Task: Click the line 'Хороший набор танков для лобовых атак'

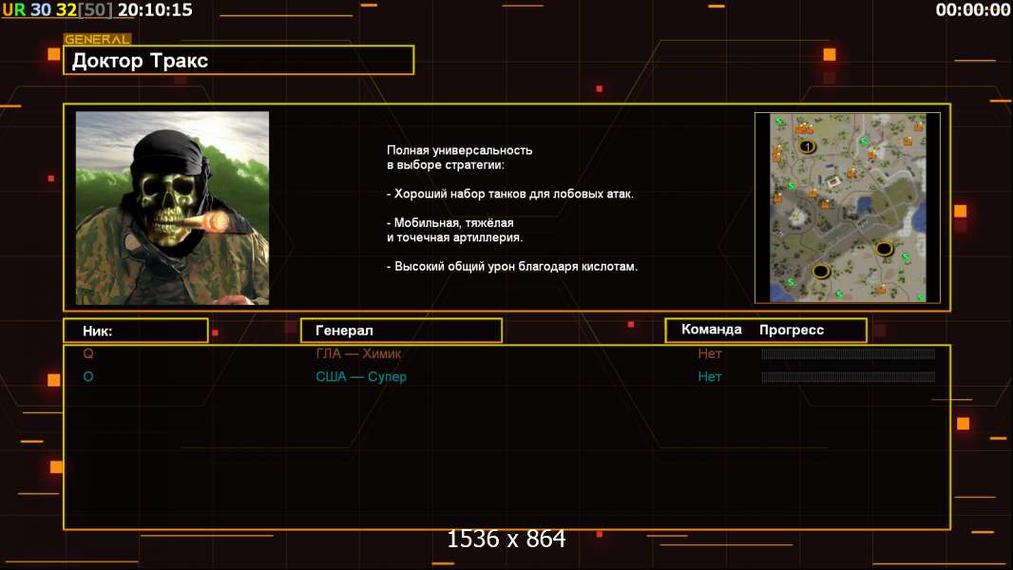Action: click(x=510, y=194)
